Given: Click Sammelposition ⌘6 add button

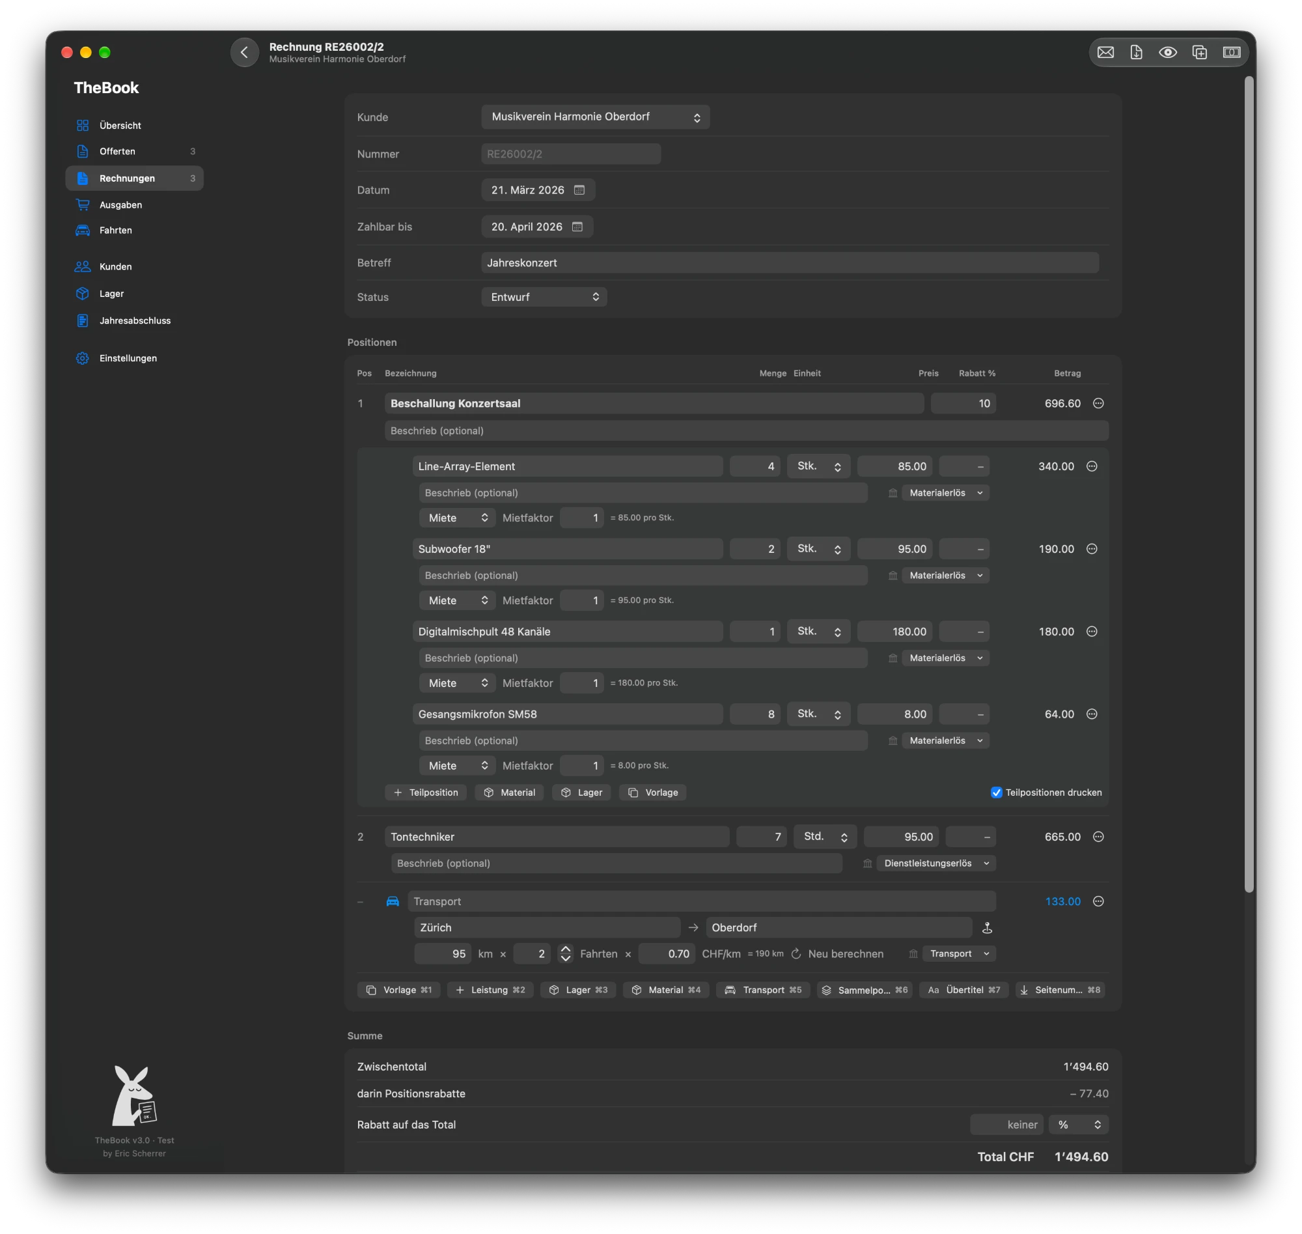Looking at the screenshot, I should click(864, 990).
